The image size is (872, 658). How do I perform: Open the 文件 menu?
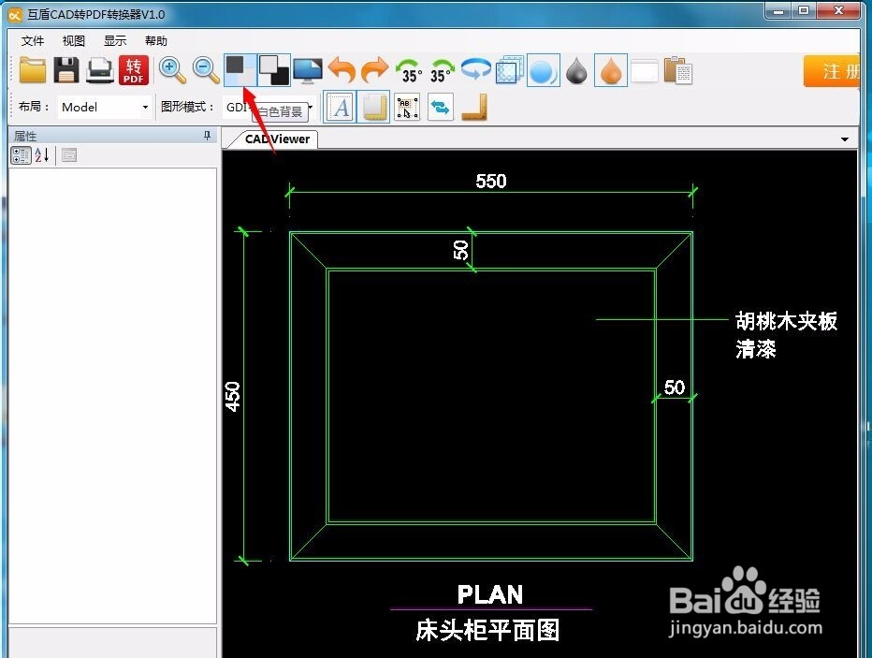tap(33, 40)
